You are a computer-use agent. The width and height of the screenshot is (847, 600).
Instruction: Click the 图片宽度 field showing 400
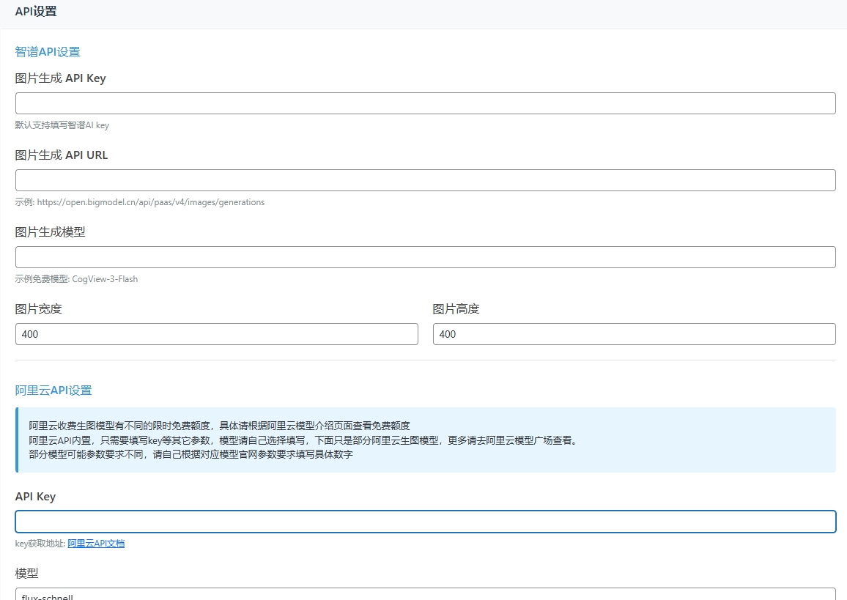217,334
